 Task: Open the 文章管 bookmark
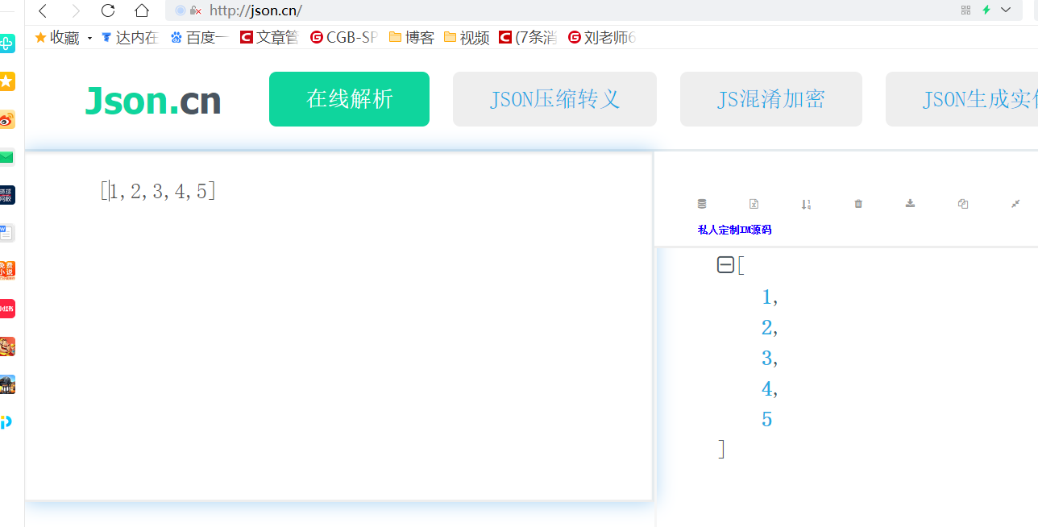269,37
